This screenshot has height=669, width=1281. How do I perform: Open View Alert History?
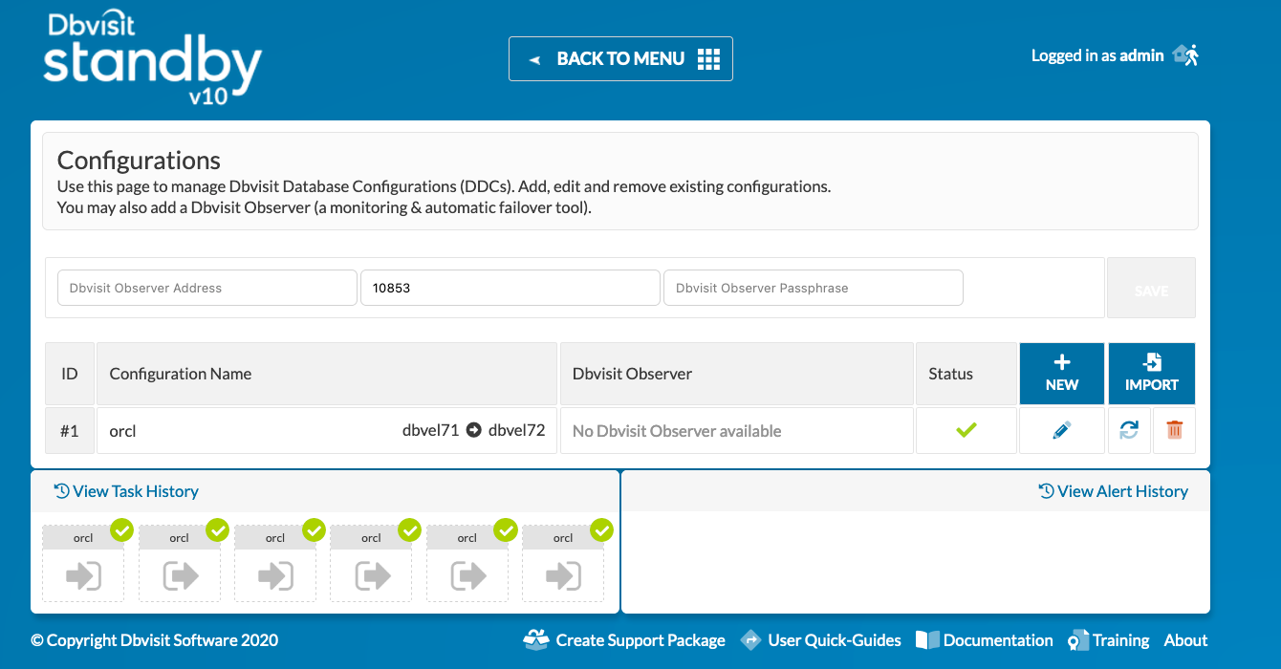(x=1113, y=491)
